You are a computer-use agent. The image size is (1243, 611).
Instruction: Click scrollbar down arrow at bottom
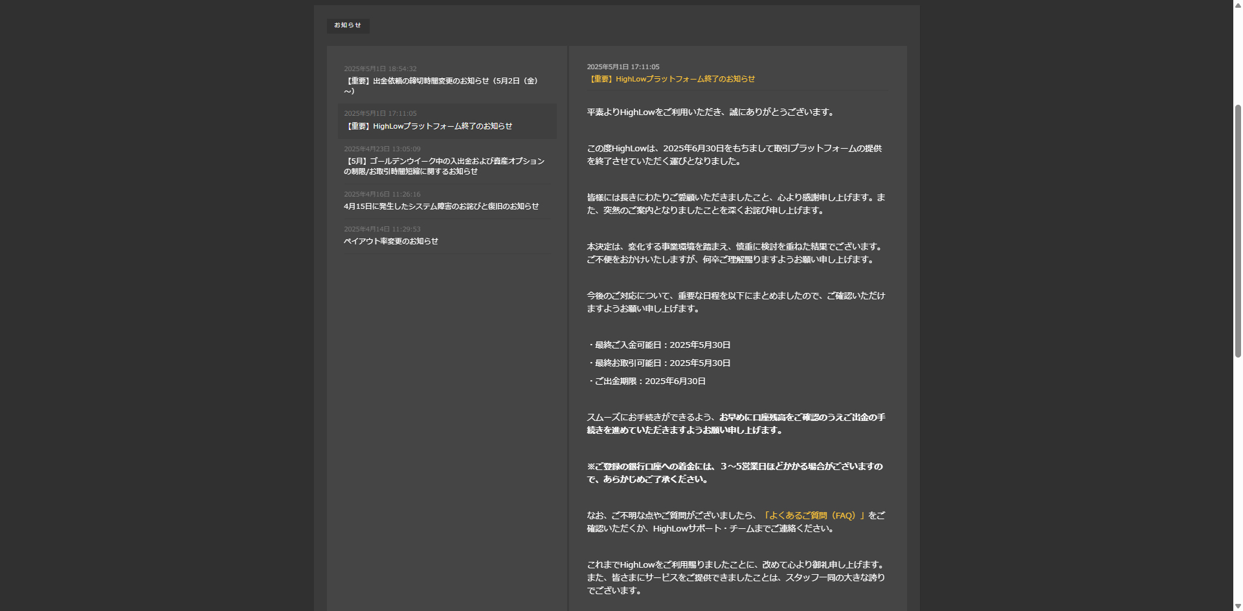(1238, 606)
